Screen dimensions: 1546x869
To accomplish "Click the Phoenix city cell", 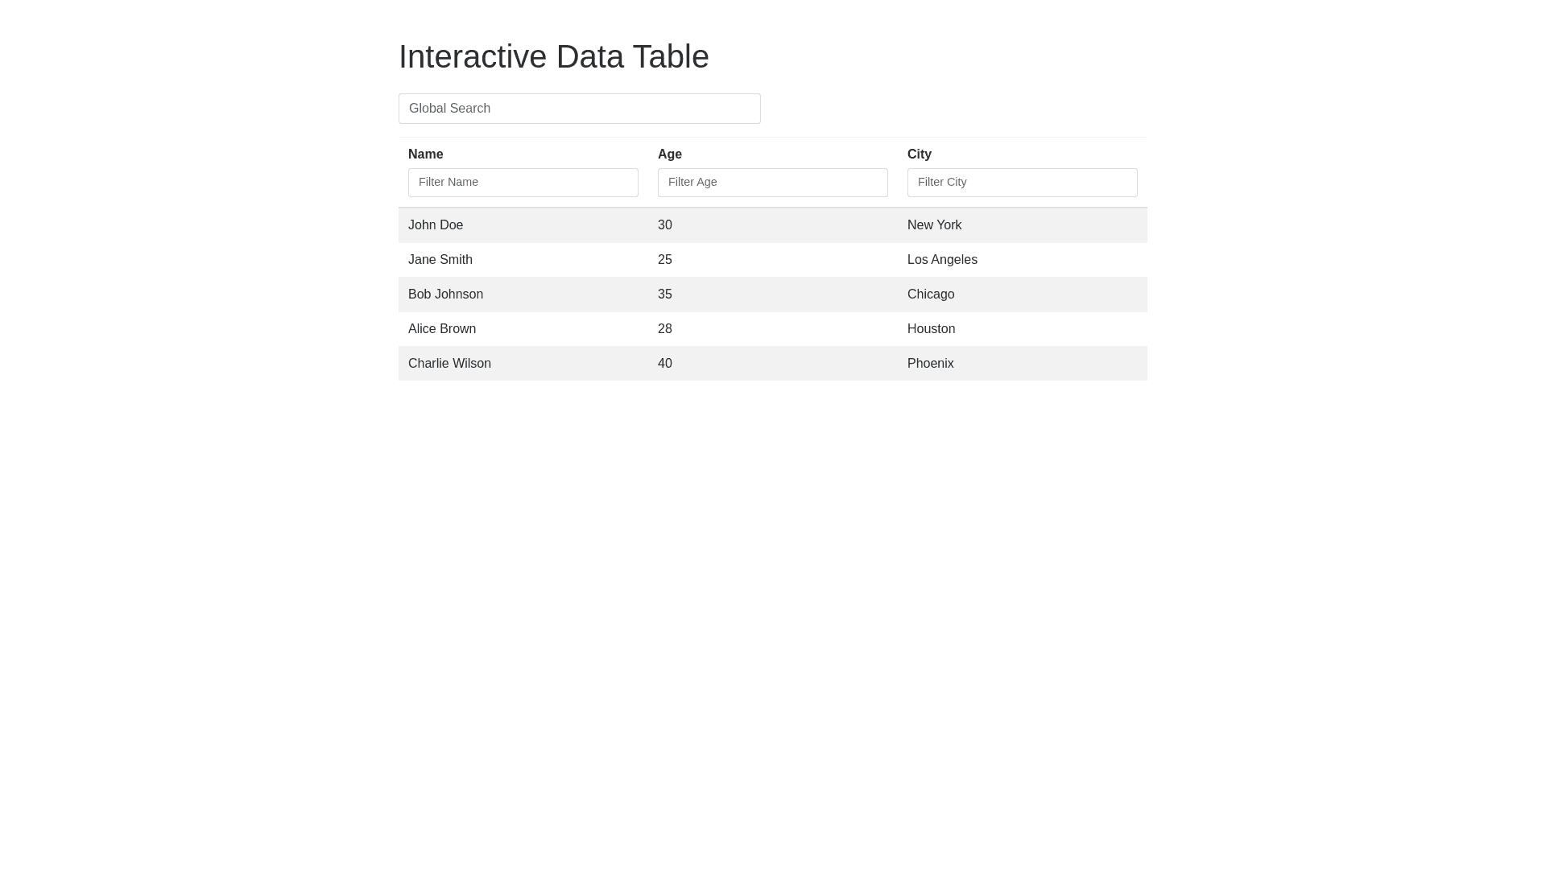I will tap(930, 363).
